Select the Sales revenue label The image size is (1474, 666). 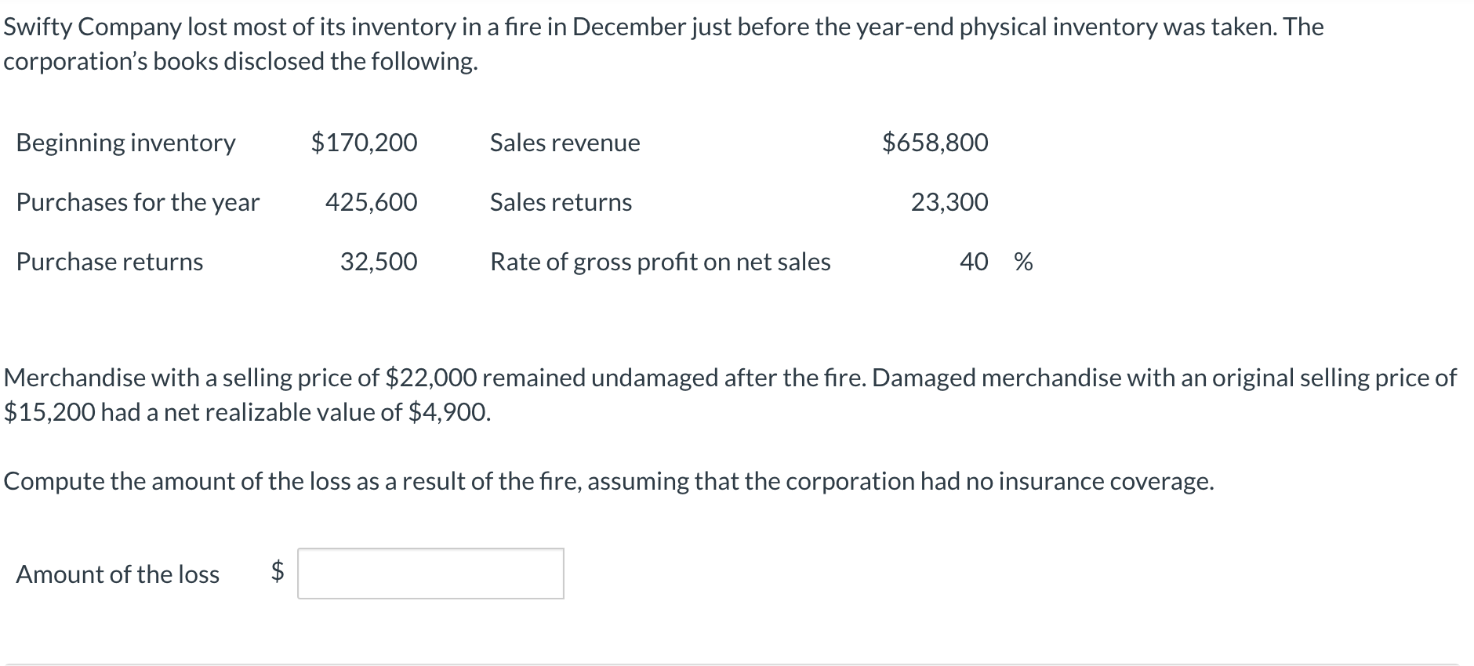pos(565,143)
